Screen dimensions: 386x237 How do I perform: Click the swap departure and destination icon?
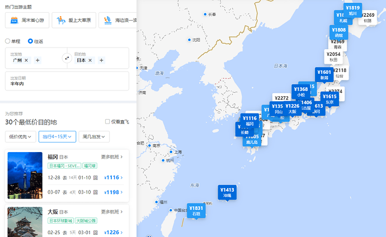click(x=66, y=58)
